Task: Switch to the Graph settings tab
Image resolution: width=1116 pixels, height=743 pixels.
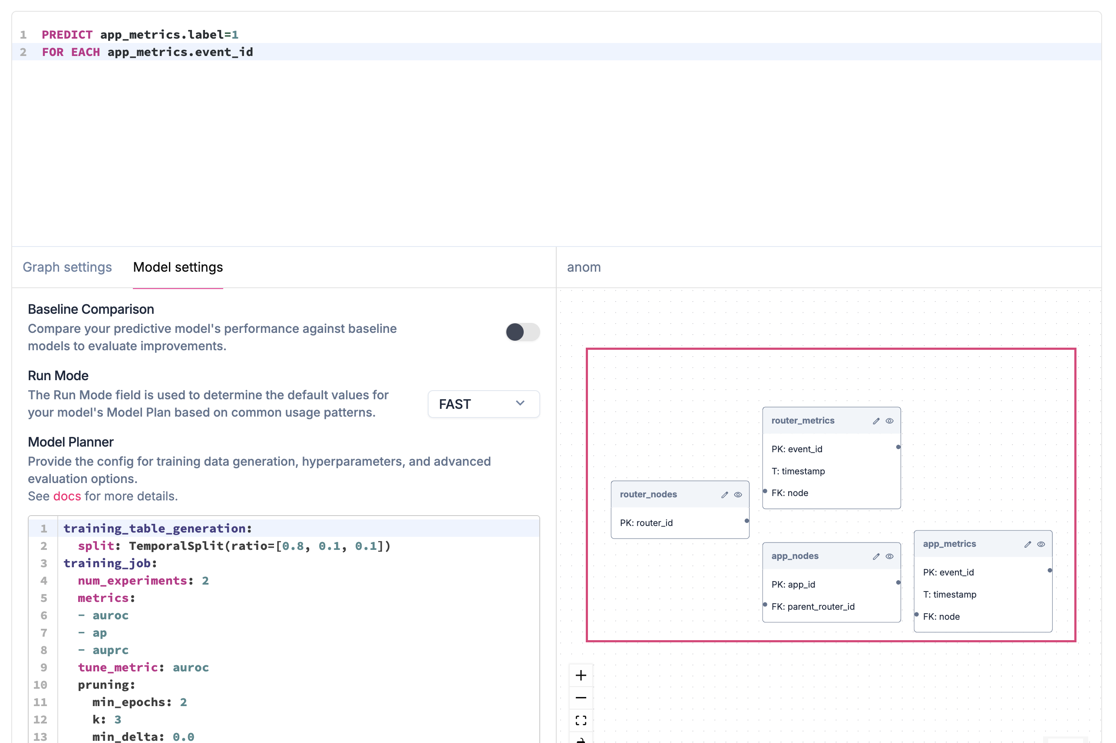Action: pos(67,267)
